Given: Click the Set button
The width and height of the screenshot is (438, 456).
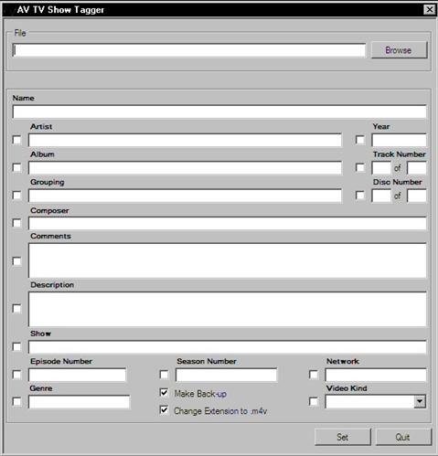Looking at the screenshot, I should (343, 437).
